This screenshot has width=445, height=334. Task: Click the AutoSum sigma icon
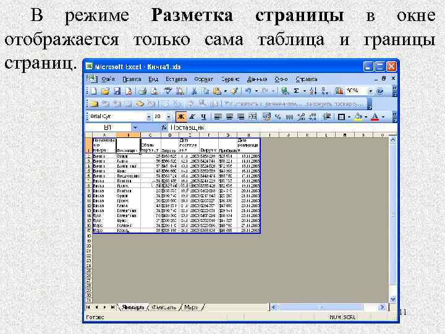[x=296, y=91]
